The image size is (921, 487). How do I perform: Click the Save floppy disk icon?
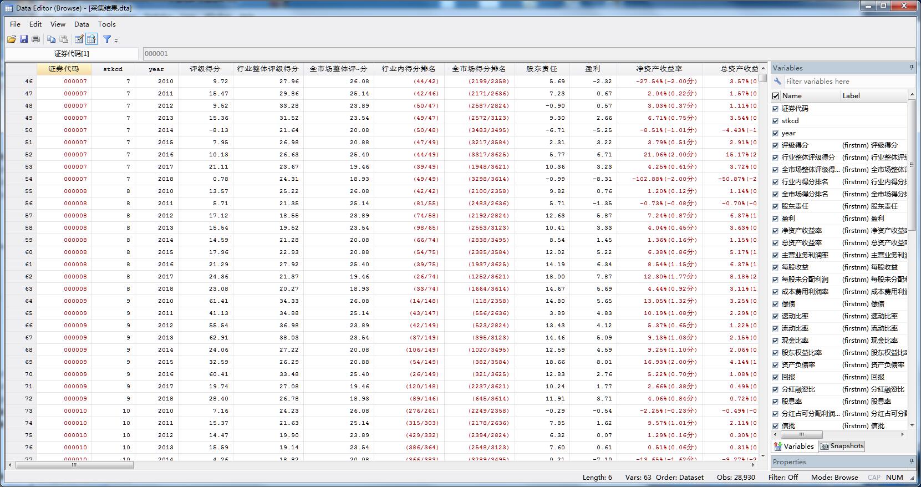(24, 39)
